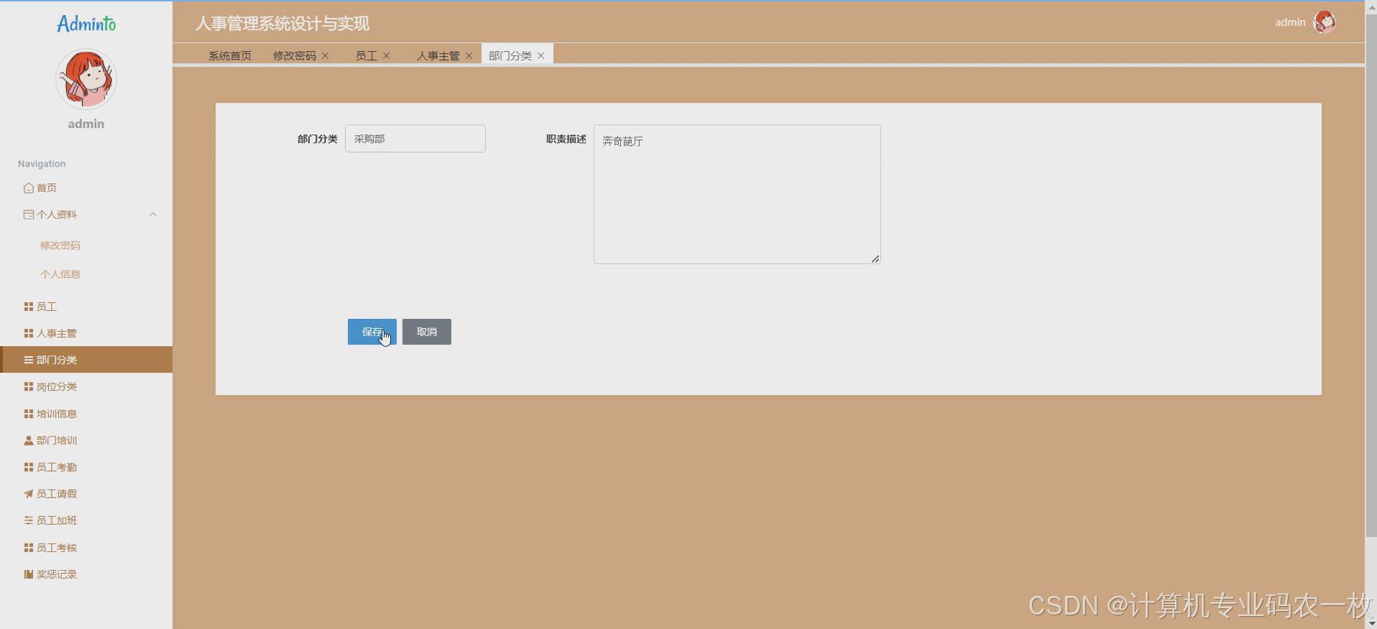The width and height of the screenshot is (1377, 629).
Task: Close the 人事主管 tab
Action: click(469, 55)
